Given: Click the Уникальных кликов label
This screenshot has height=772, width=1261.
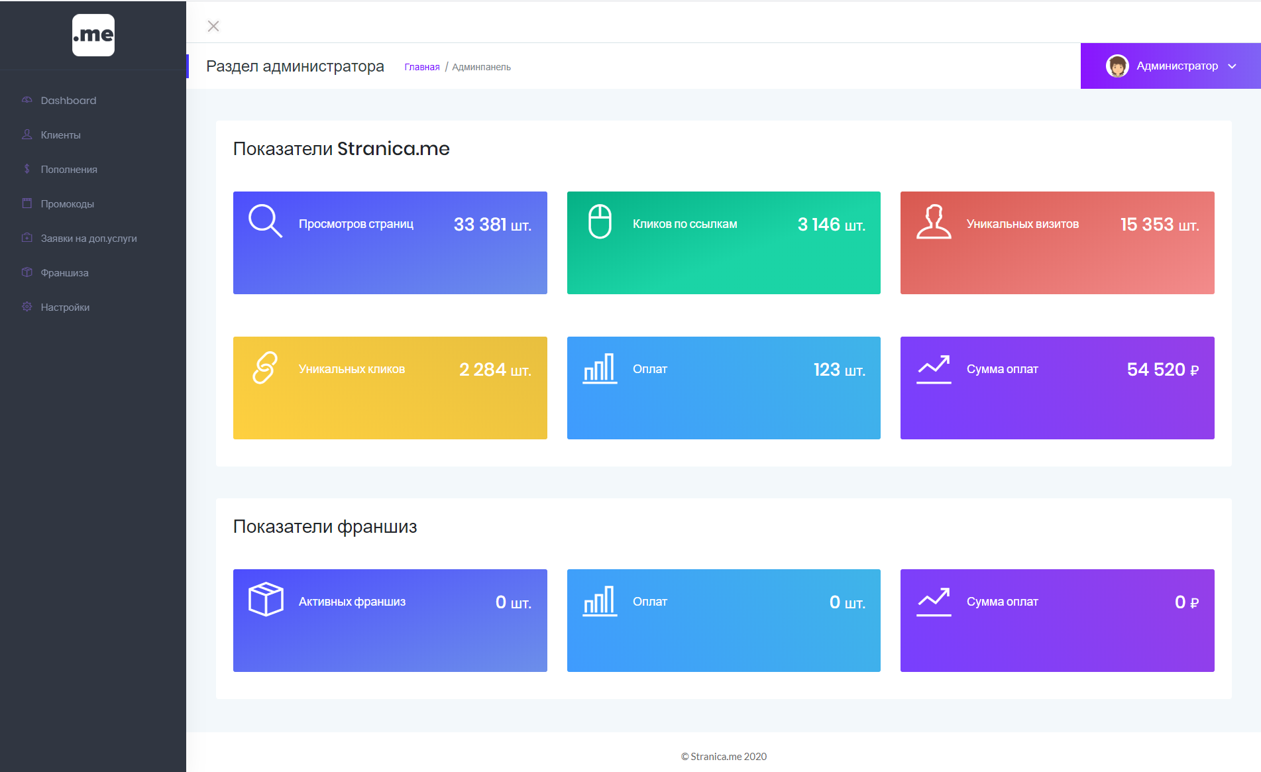Looking at the screenshot, I should tap(352, 369).
